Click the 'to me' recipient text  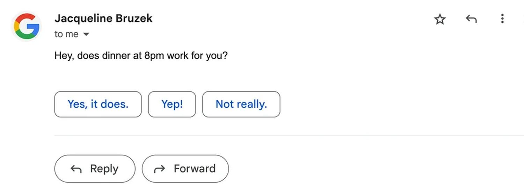66,34
